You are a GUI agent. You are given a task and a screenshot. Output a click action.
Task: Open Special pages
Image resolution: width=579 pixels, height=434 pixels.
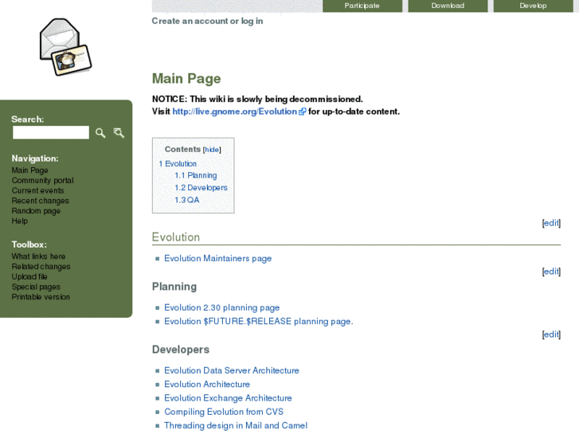[x=36, y=287]
